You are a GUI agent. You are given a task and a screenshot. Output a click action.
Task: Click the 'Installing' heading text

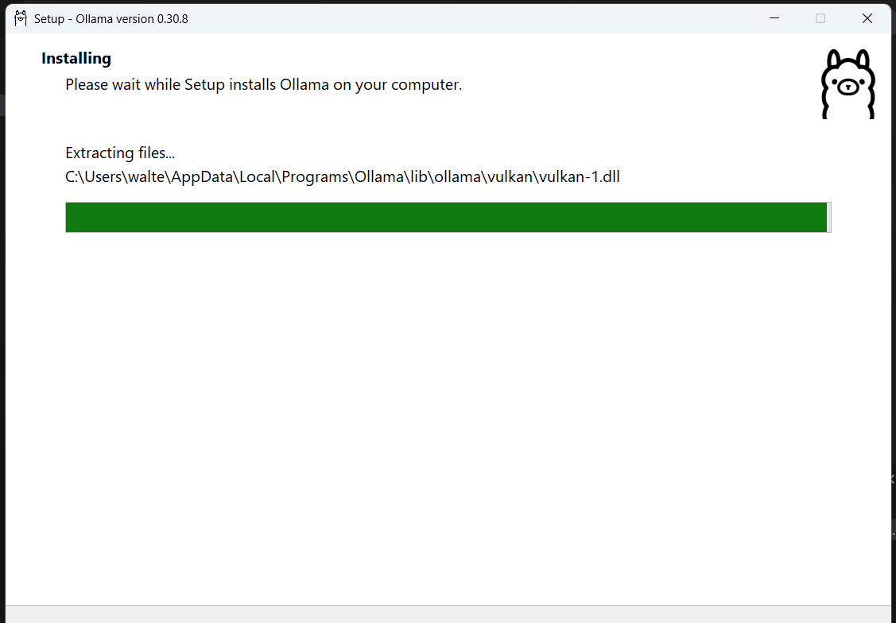[76, 58]
